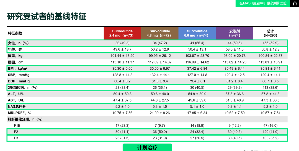
Task: Click the 计划治疗 button
Action: [x=147, y=148]
